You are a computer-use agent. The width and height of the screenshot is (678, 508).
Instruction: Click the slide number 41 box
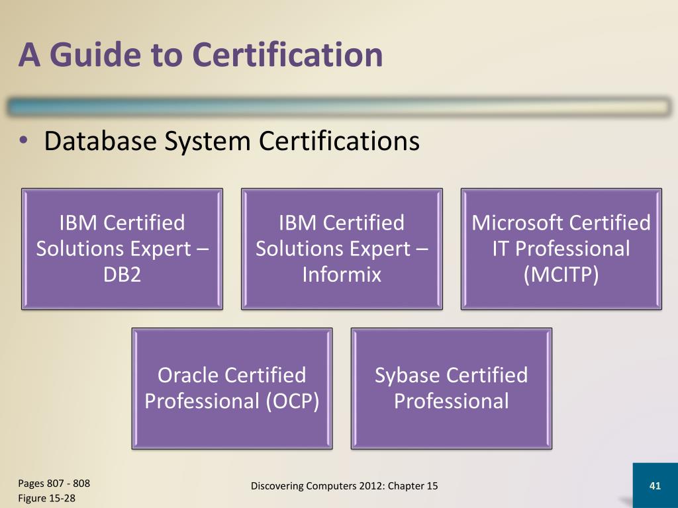(x=655, y=486)
